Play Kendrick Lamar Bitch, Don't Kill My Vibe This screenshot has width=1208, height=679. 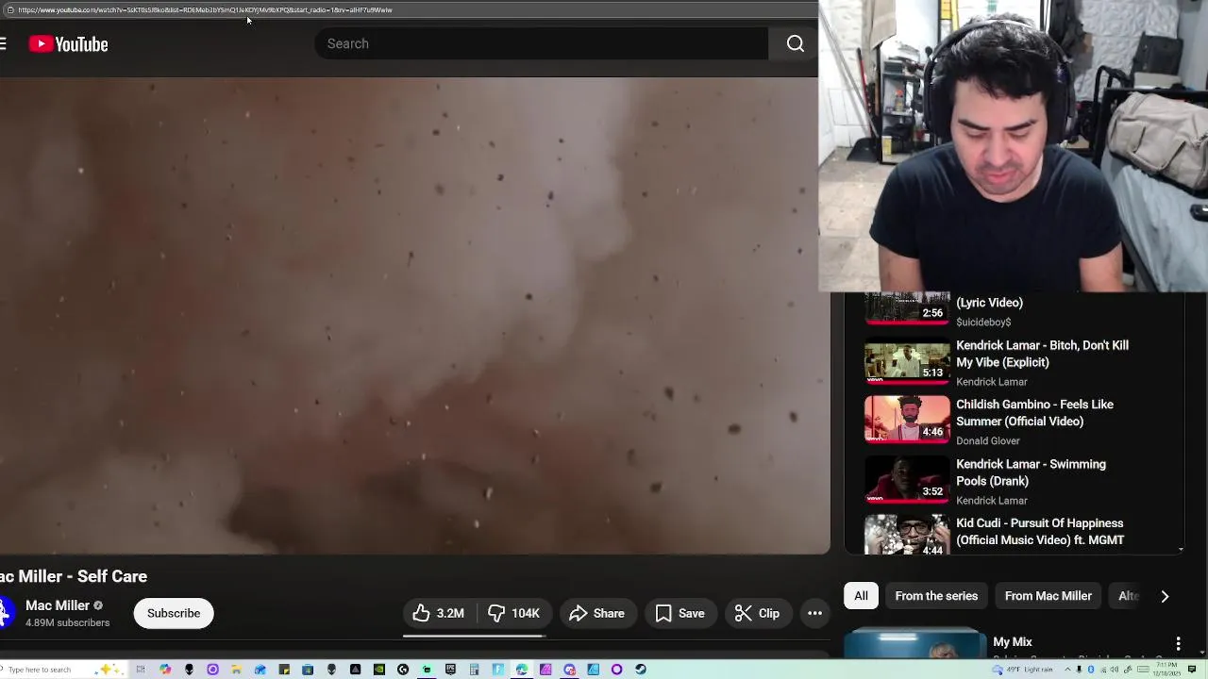pos(1042,354)
